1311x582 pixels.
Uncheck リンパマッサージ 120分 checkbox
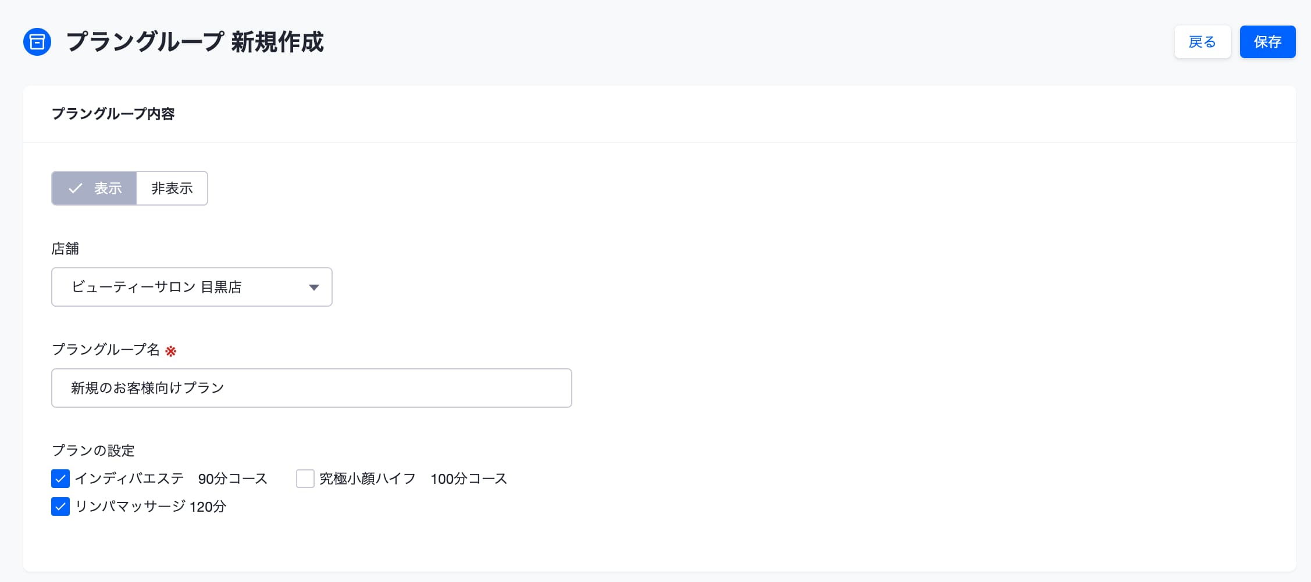(60, 506)
